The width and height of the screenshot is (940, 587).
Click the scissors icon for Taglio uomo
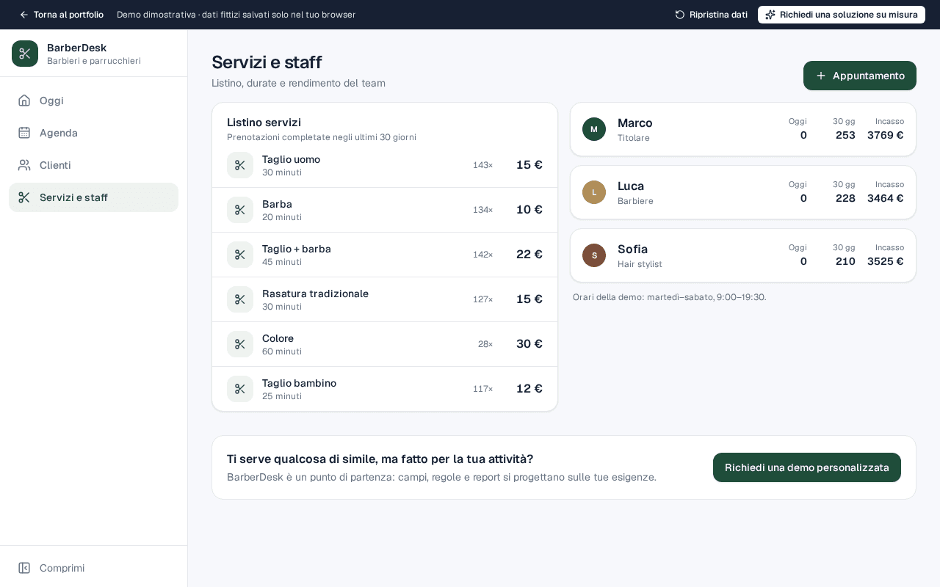pyautogui.click(x=240, y=165)
